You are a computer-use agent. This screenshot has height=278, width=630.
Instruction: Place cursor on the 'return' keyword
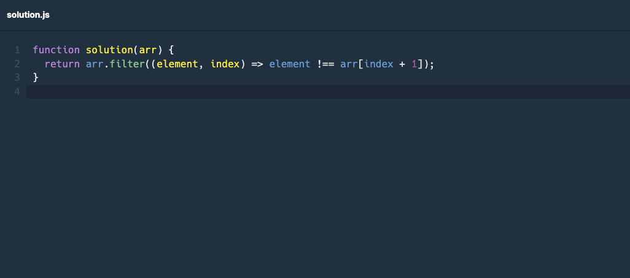click(62, 64)
